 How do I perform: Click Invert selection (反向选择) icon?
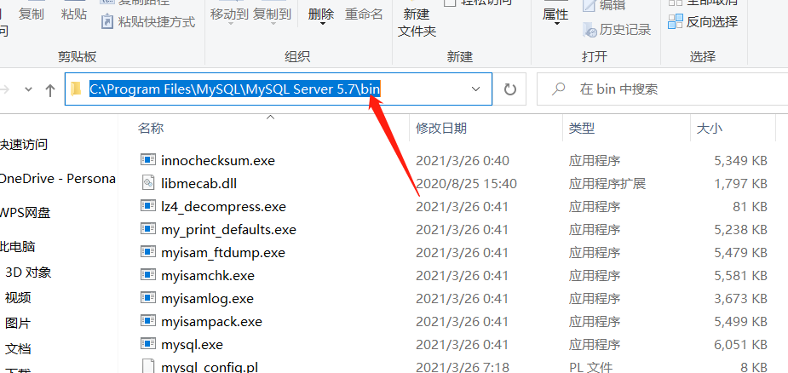[676, 21]
